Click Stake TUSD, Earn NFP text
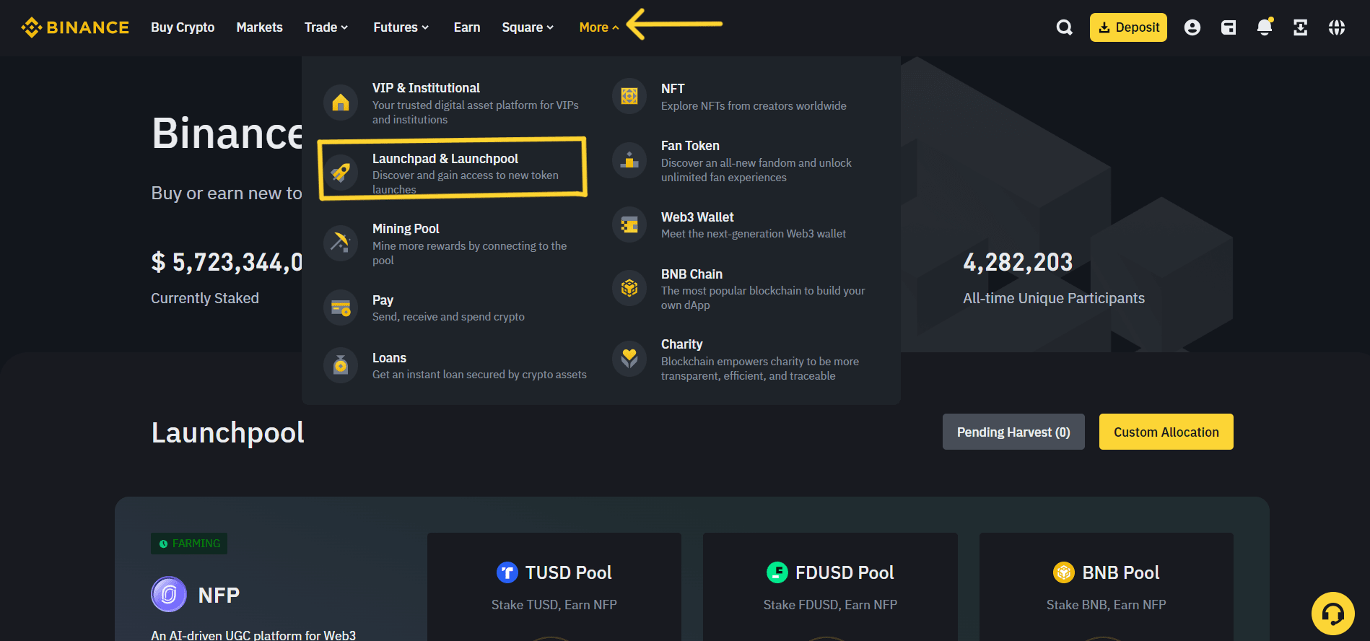This screenshot has height=641, width=1370. click(554, 605)
